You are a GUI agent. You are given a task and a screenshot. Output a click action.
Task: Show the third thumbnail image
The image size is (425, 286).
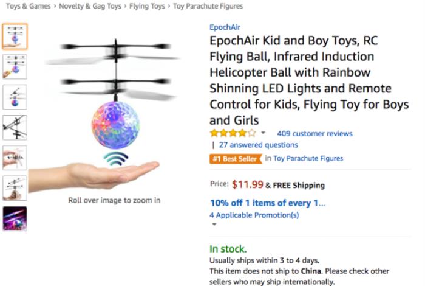[x=15, y=97]
